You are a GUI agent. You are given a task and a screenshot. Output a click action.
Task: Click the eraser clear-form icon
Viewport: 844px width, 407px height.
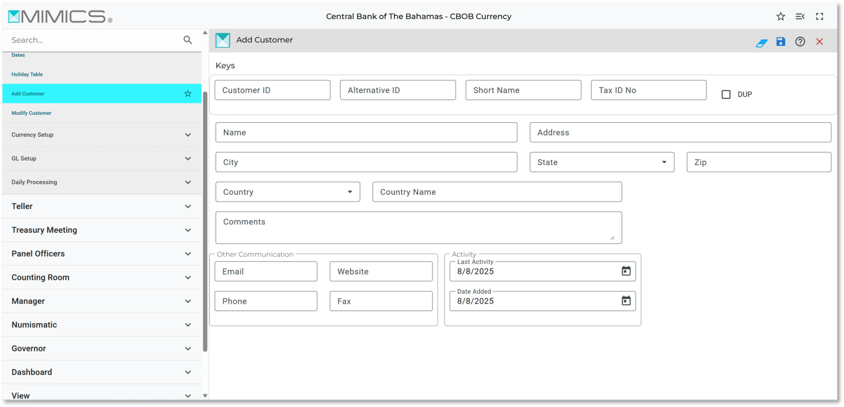point(761,42)
